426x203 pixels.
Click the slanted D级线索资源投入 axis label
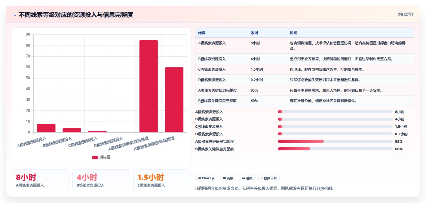pyautogui.click(x=109, y=142)
